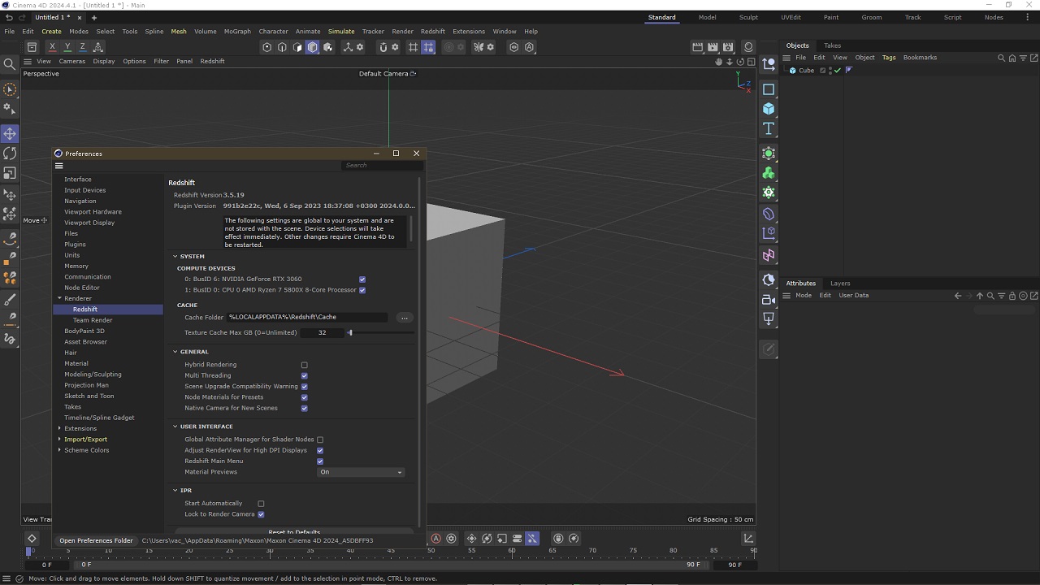Add a Cube primitive from the palette
1040x585 pixels.
pyautogui.click(x=769, y=109)
